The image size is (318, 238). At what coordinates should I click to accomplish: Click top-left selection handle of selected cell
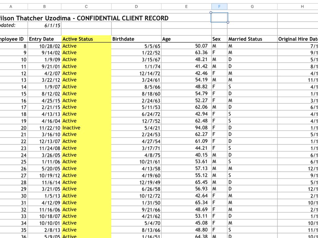pyautogui.click(x=211, y=13)
